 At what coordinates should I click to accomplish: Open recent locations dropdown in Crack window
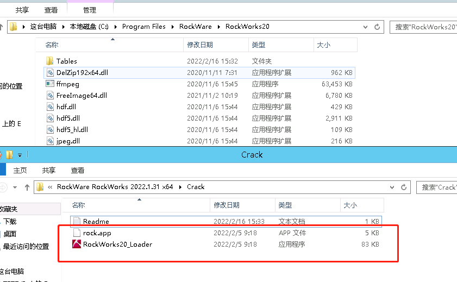click(15, 187)
